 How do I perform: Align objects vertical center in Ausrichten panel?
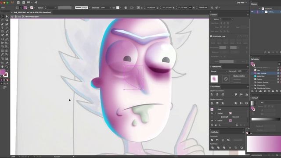tap(241, 94)
